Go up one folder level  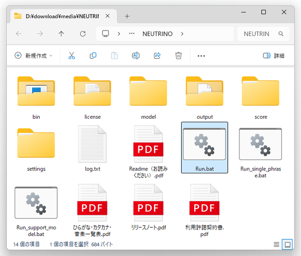click(x=61, y=34)
